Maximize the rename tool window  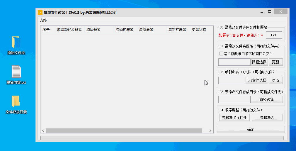[270, 12]
